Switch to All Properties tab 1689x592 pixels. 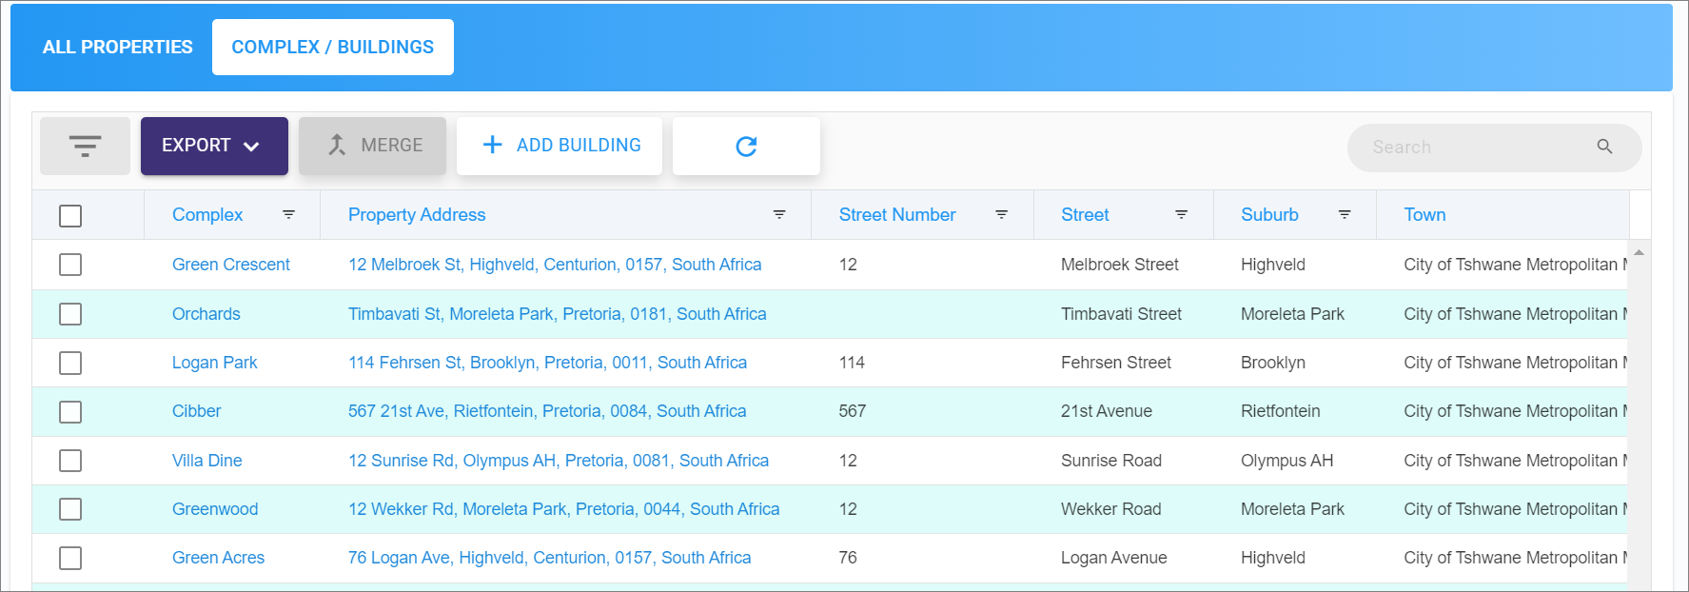118,47
